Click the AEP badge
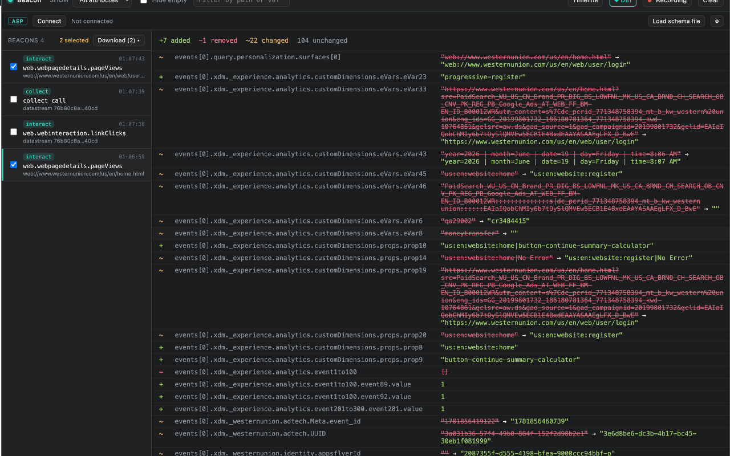The height and width of the screenshot is (456, 730). (x=17, y=21)
